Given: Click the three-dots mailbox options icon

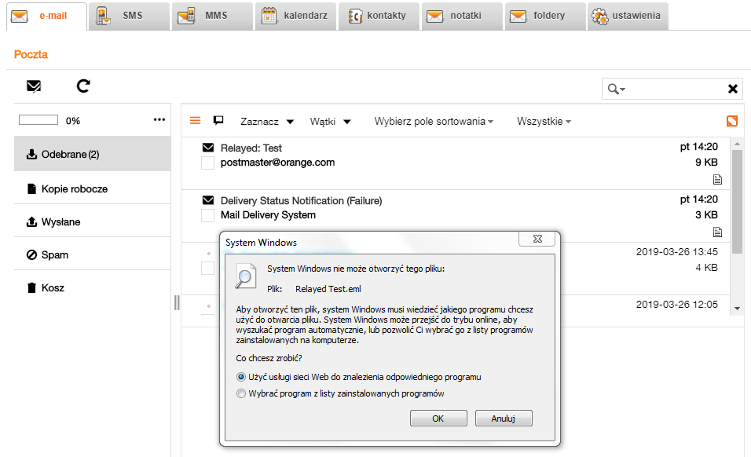Looking at the screenshot, I should click(159, 120).
